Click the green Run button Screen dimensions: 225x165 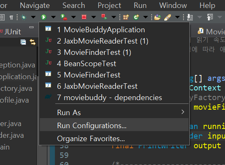click(44, 17)
